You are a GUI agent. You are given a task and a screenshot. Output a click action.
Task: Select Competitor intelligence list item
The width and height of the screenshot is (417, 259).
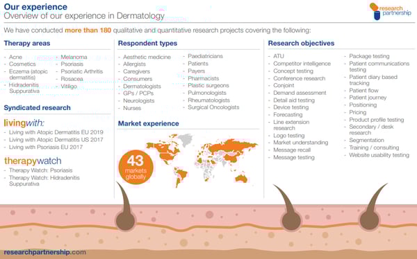coord(302,64)
